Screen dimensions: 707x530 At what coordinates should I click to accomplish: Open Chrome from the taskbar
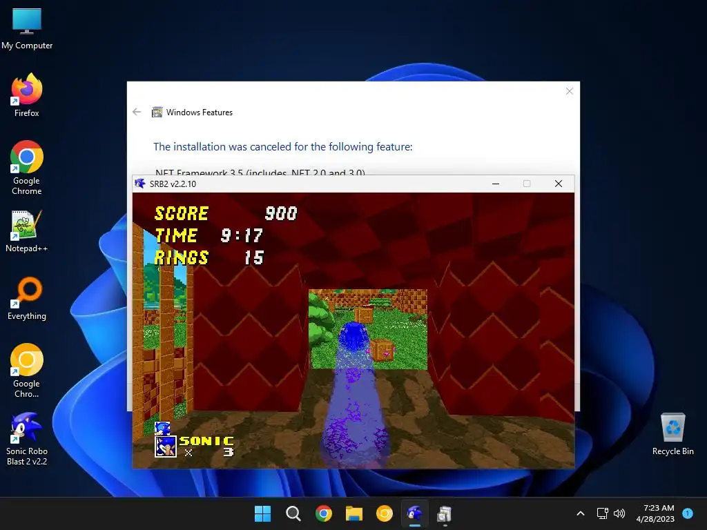tap(323, 513)
